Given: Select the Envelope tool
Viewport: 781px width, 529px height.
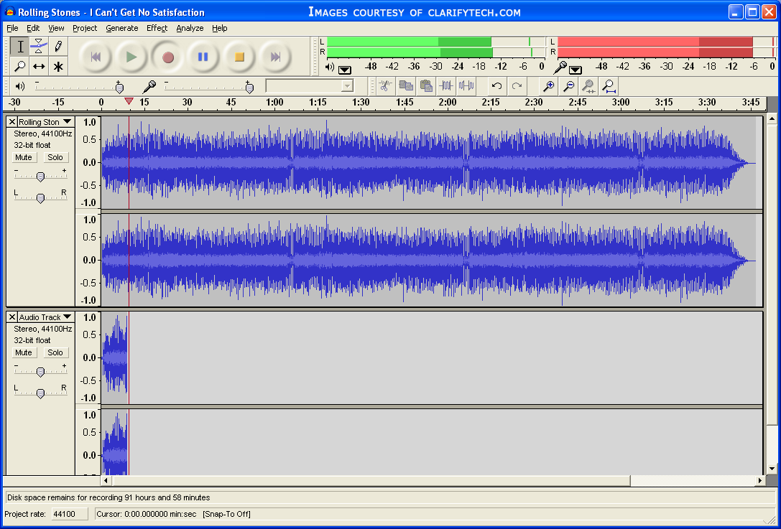Looking at the screenshot, I should tap(39, 47).
